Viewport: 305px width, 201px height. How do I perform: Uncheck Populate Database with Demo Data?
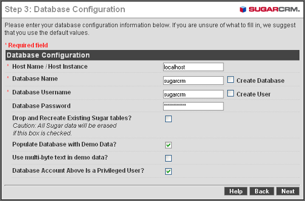pyautogui.click(x=169, y=145)
